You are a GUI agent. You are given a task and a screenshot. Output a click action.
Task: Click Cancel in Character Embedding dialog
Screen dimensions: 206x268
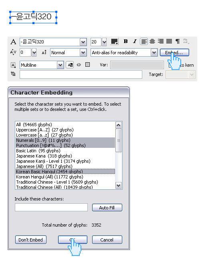[107, 239]
